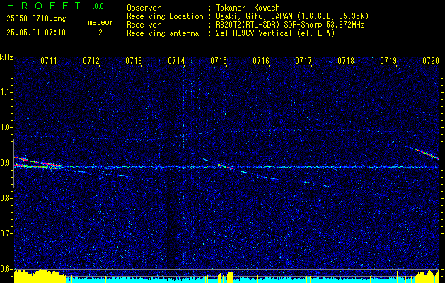Click the kHz axis unit label

pos(6,57)
